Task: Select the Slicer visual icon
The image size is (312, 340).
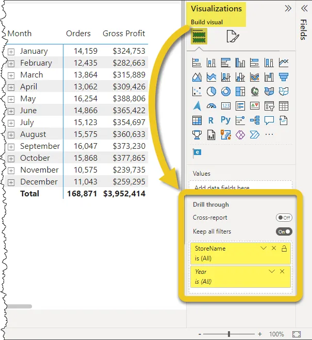Action: (269, 106)
